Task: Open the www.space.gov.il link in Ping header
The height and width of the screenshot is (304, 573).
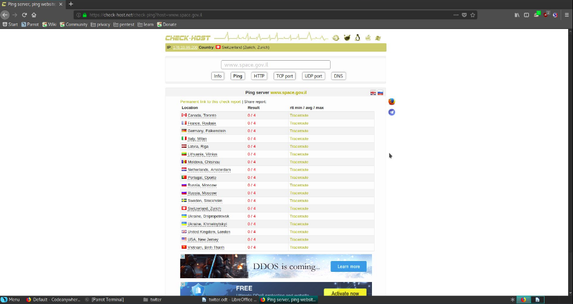Action: click(x=288, y=93)
